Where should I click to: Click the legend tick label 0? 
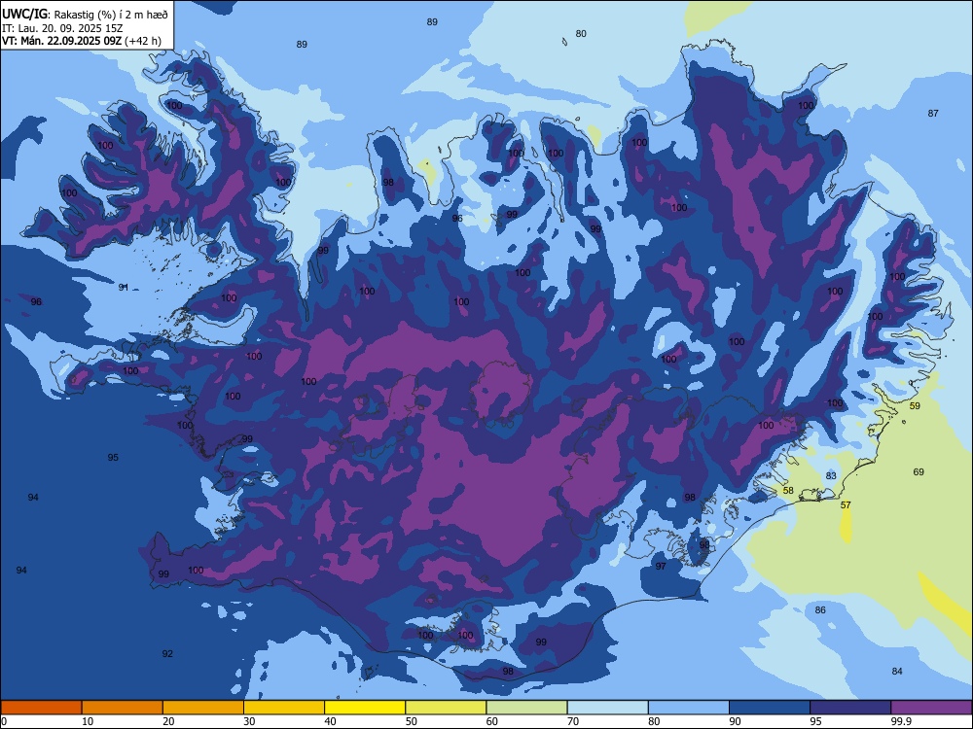(4, 721)
